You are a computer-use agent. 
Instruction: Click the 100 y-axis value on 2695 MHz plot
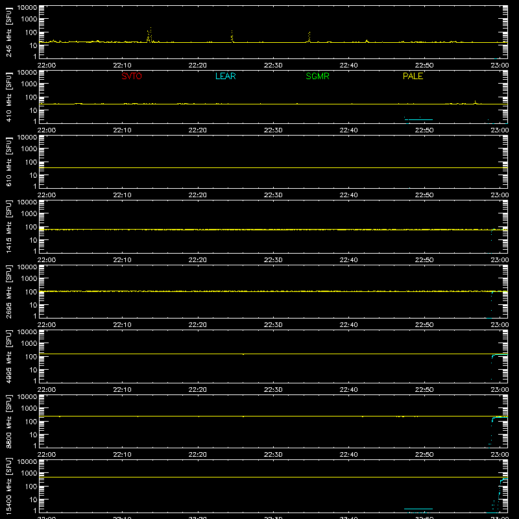tap(31, 292)
